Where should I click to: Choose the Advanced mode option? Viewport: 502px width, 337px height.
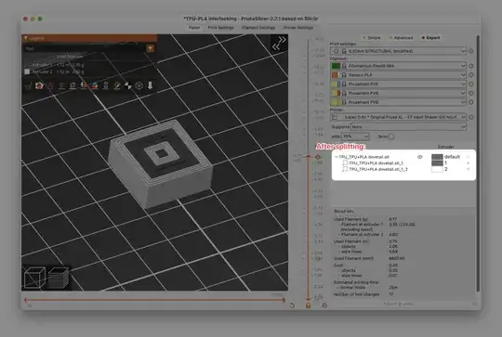point(401,38)
